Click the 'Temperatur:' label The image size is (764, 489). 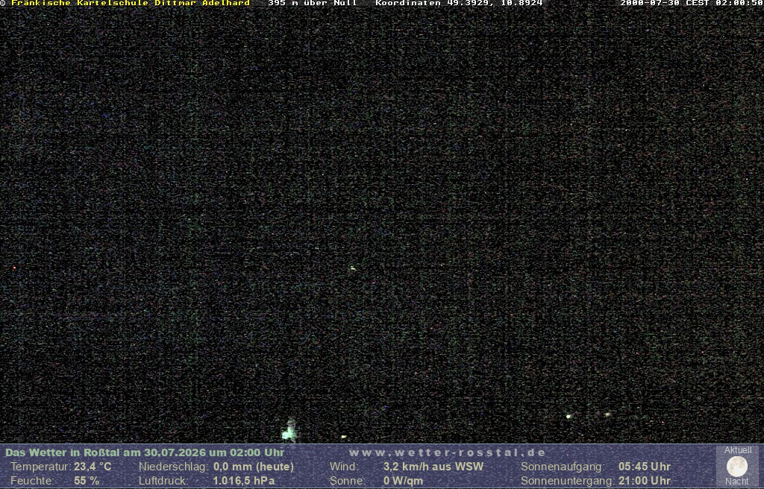41,467
